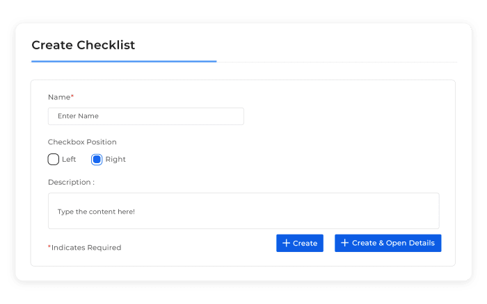The width and height of the screenshot is (487, 304).
Task: Uncheck the Right checkbox position option
Action: pyautogui.click(x=97, y=159)
